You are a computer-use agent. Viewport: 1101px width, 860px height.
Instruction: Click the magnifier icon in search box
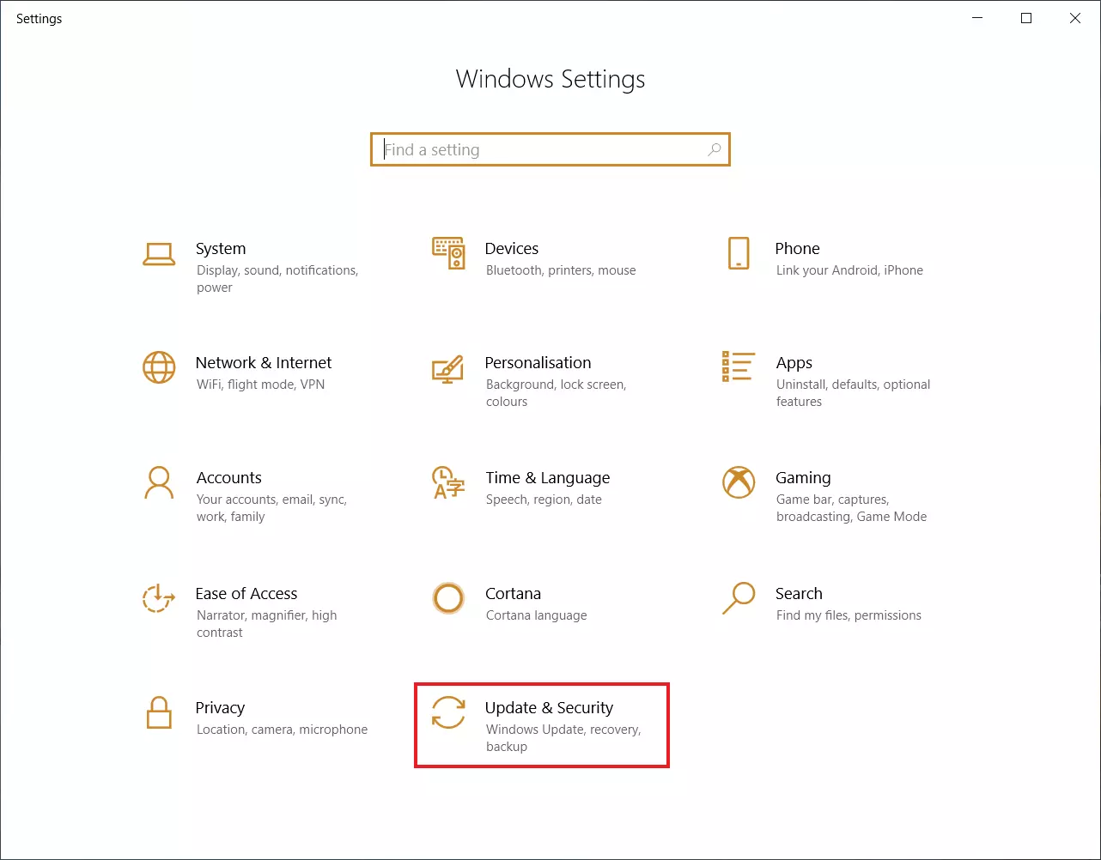coord(714,149)
